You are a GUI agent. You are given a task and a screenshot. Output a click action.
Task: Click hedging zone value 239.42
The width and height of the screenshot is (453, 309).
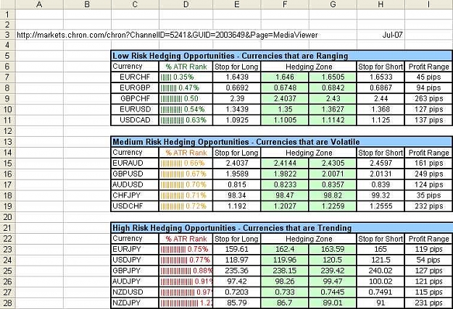point(333,271)
